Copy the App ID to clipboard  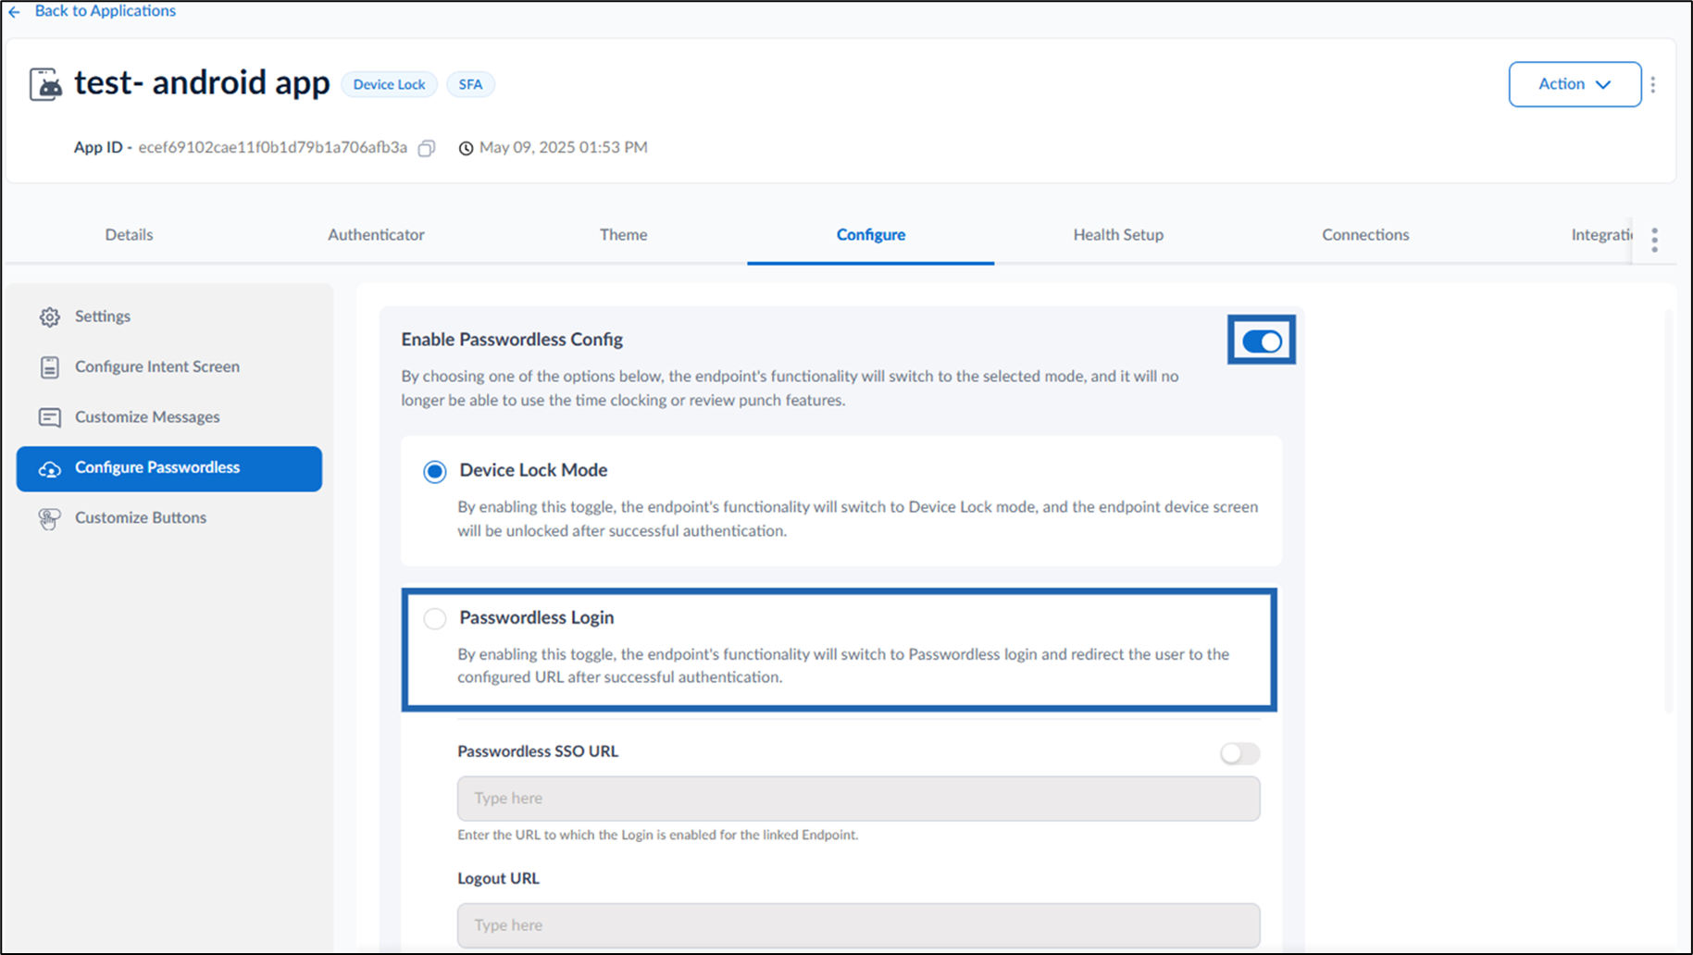click(426, 148)
